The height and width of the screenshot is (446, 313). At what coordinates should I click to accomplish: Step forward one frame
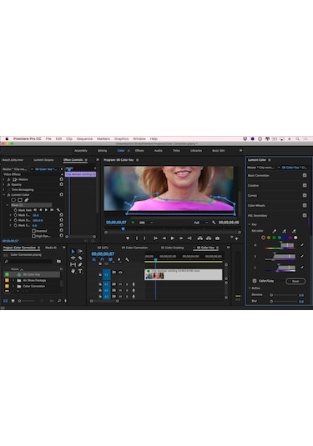tap(181, 238)
